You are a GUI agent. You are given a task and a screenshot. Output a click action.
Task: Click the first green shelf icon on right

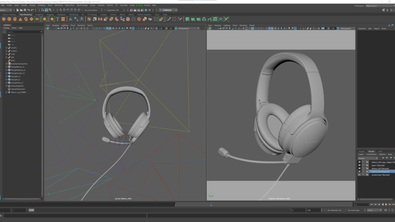(187, 19)
